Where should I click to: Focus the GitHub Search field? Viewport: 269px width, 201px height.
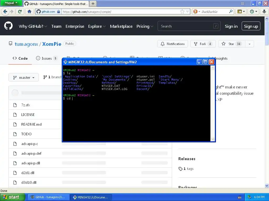tap(189, 26)
